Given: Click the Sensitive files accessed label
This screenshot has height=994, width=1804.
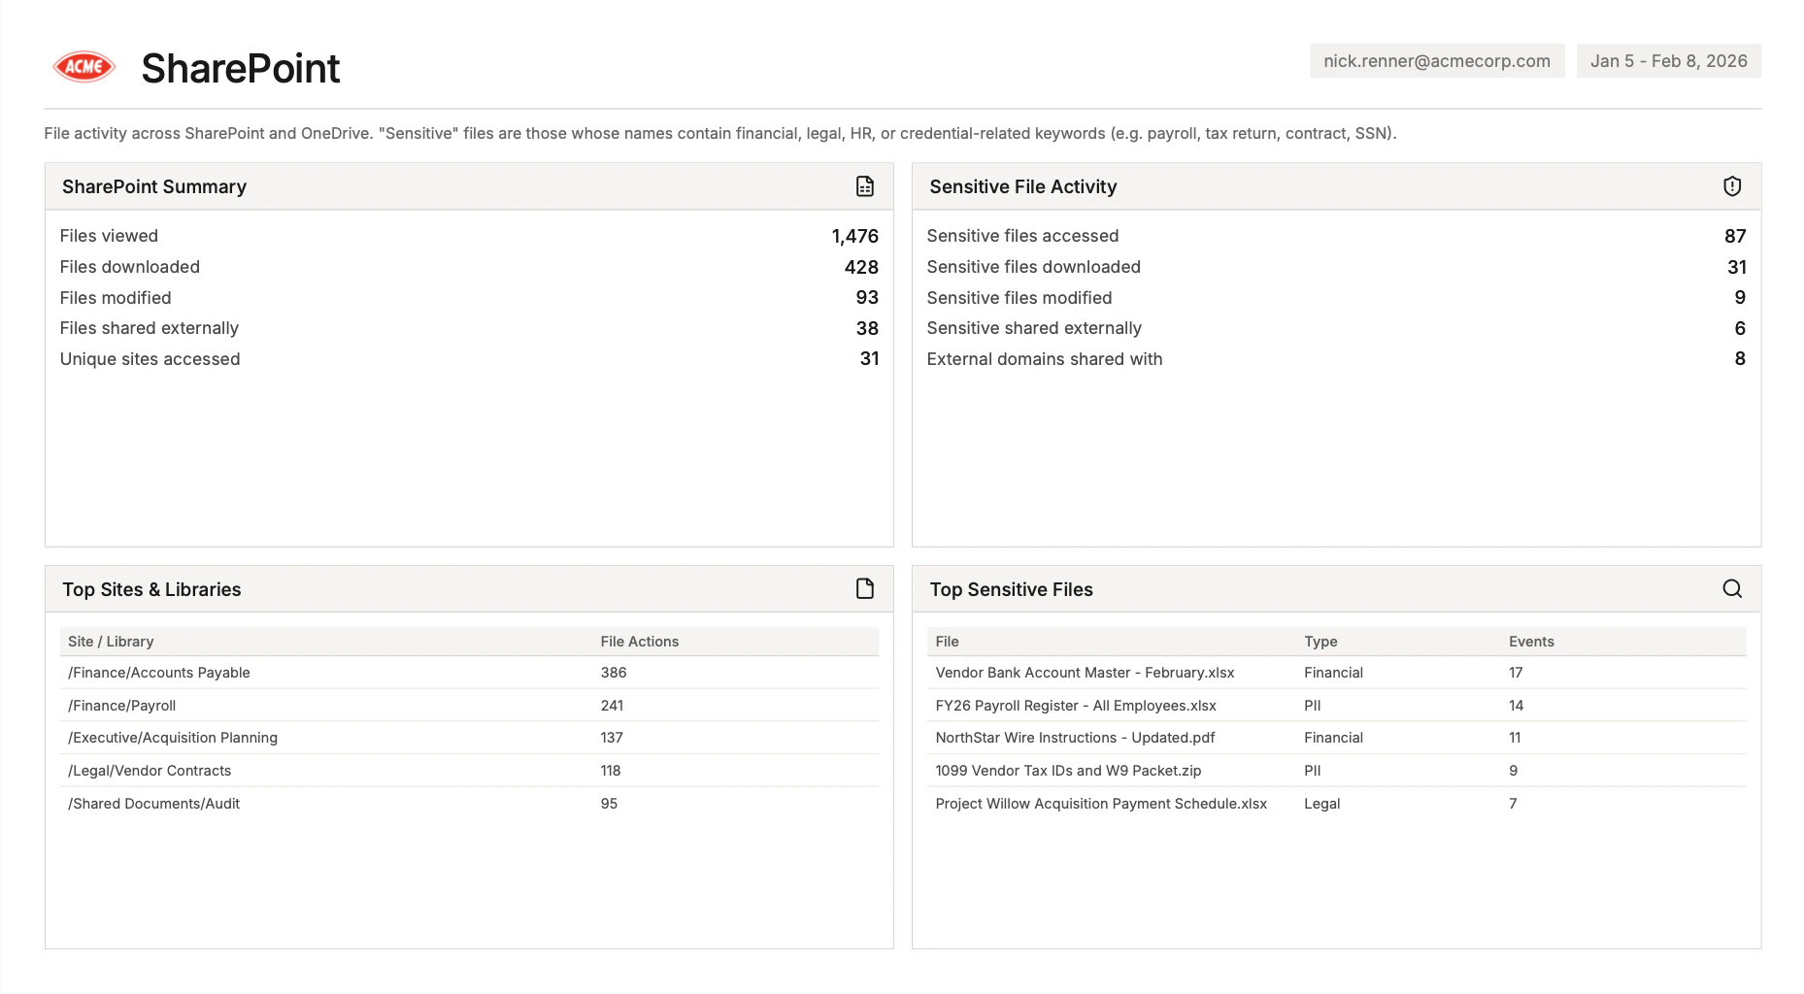Looking at the screenshot, I should (1022, 236).
